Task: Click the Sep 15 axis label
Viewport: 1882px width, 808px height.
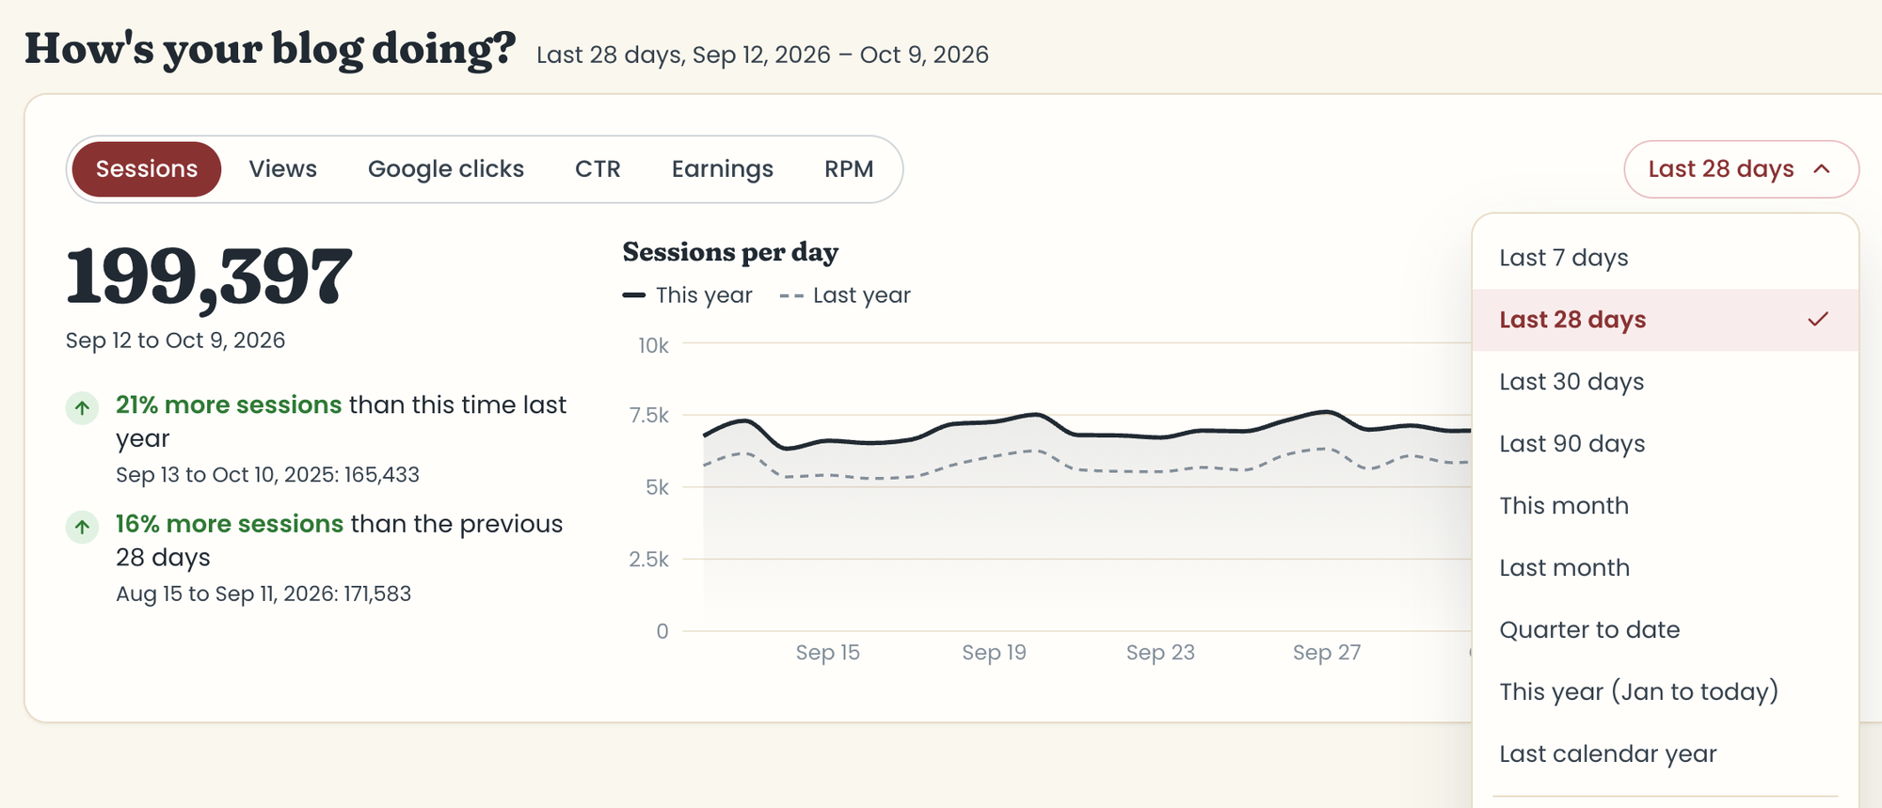Action: (828, 653)
